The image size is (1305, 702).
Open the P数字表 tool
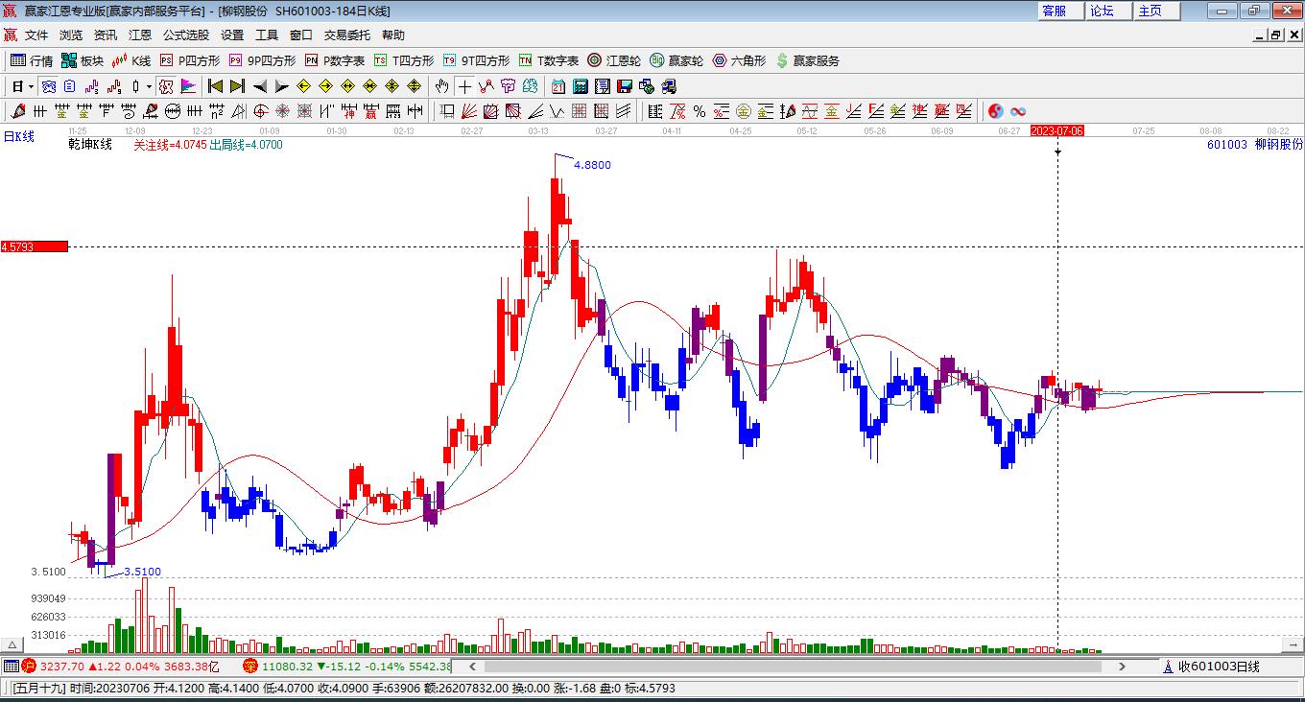[x=335, y=60]
